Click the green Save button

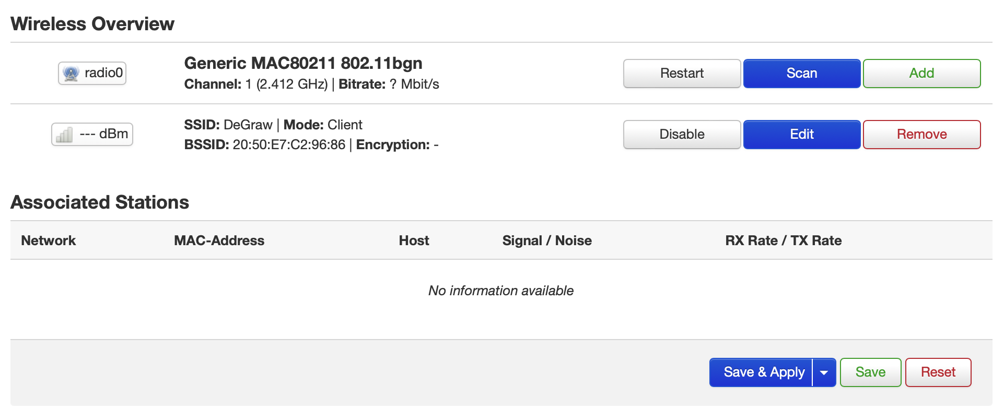870,372
